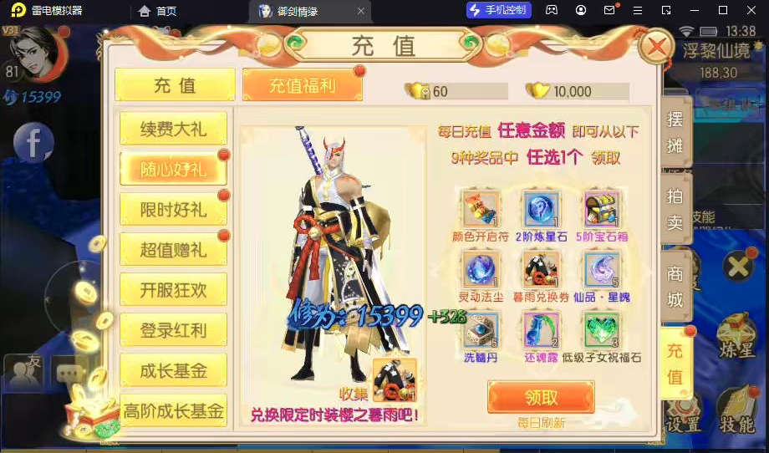This screenshot has height=453, width=769.
Task: Pick the 洗髓丹 reward icon
Action: pos(481,330)
